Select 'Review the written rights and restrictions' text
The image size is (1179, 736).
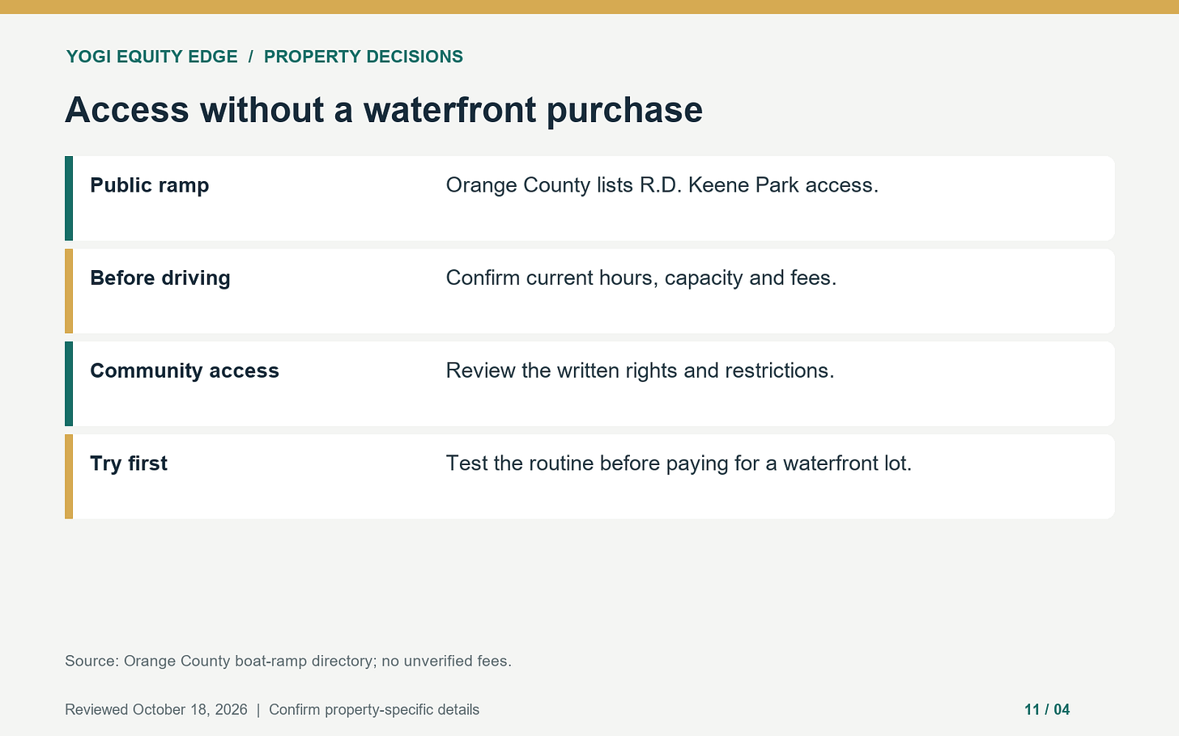tap(640, 370)
